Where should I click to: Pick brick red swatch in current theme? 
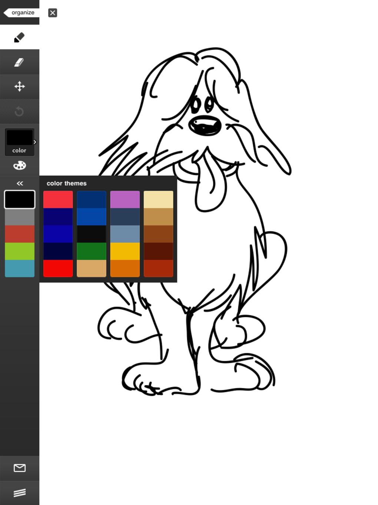click(20, 234)
